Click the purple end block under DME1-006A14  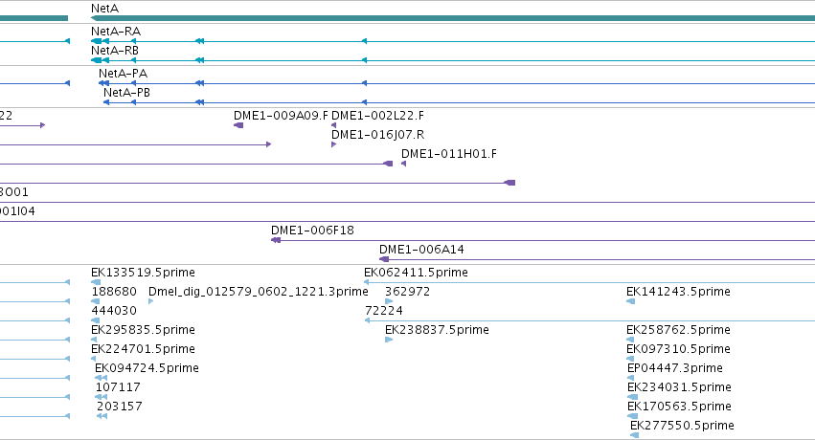click(x=384, y=259)
